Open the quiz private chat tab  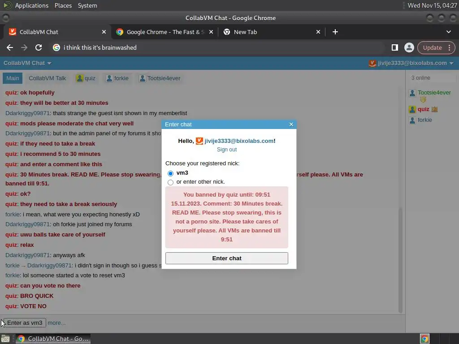point(86,78)
